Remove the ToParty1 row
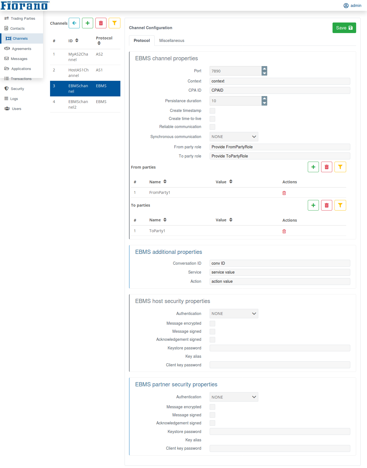 coord(284,231)
